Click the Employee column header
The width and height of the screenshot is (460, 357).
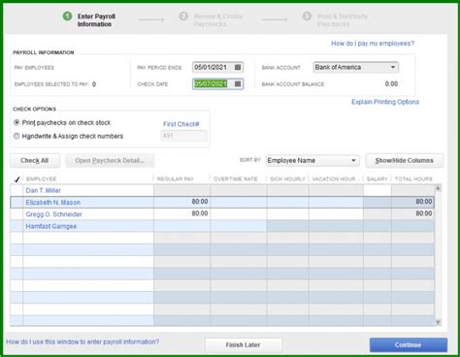pos(42,178)
